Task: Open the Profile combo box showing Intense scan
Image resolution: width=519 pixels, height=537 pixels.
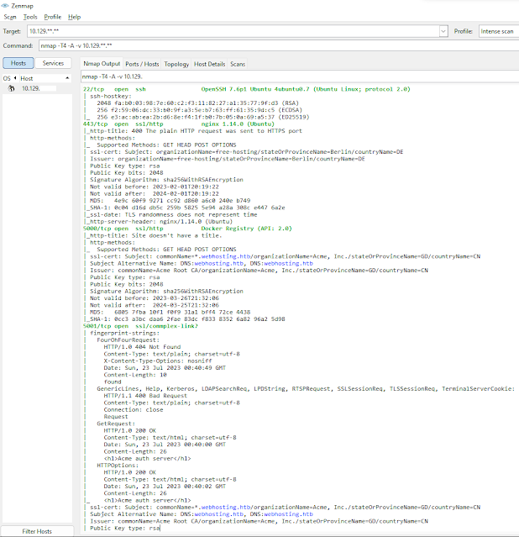Action: click(x=499, y=31)
